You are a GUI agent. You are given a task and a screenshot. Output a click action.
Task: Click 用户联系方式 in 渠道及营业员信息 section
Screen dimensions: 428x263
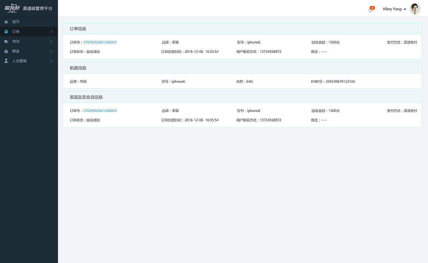259,120
